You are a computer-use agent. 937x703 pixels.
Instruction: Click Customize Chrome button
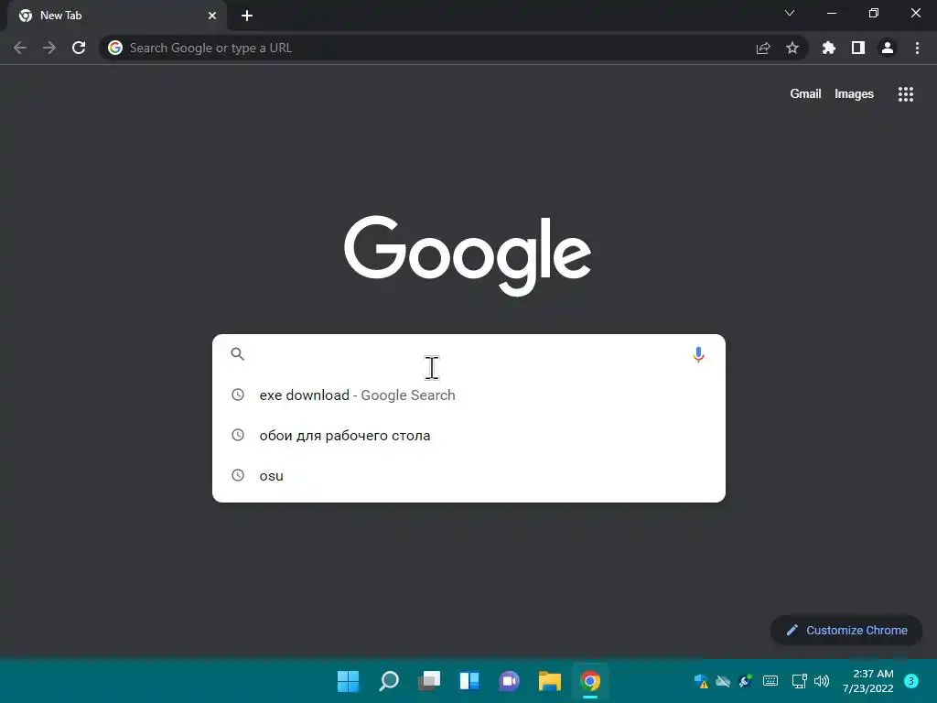click(846, 630)
